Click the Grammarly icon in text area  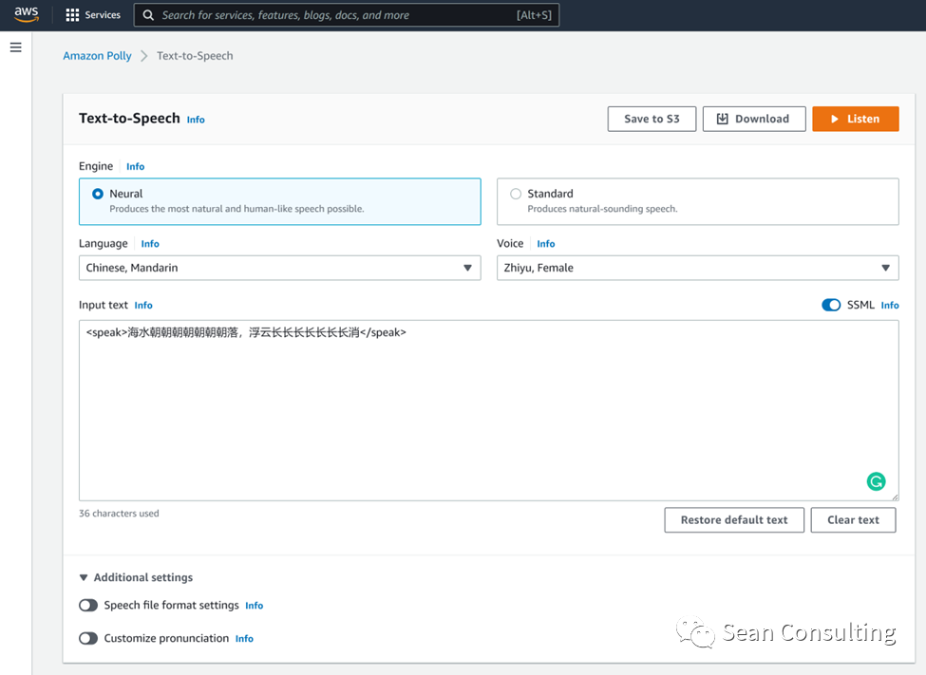876,481
